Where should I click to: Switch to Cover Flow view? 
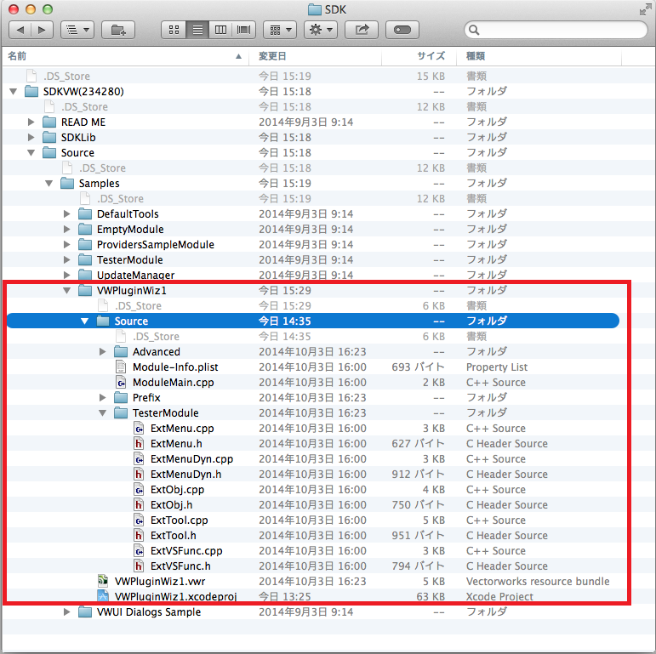click(243, 30)
